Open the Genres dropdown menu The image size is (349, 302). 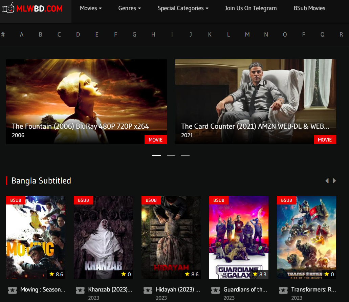[129, 8]
